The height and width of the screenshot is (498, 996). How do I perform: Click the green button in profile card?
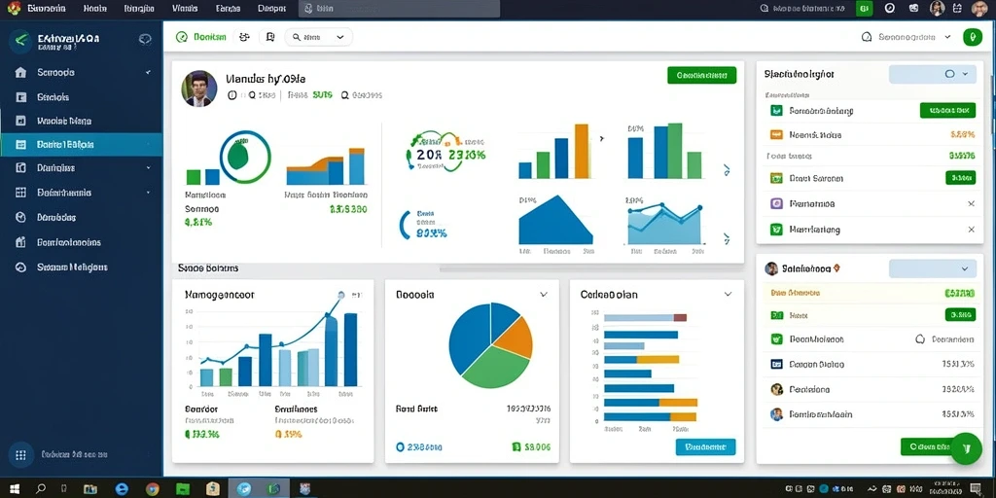pos(702,75)
